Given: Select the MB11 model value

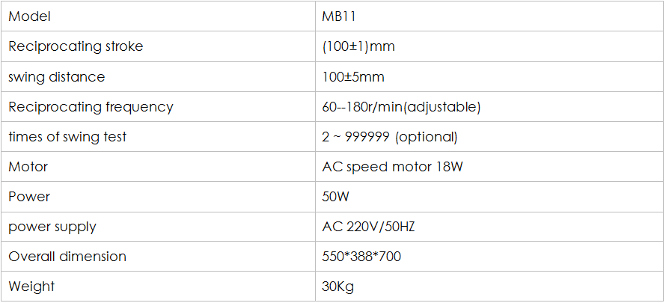Looking at the screenshot, I should pyautogui.click(x=338, y=16).
